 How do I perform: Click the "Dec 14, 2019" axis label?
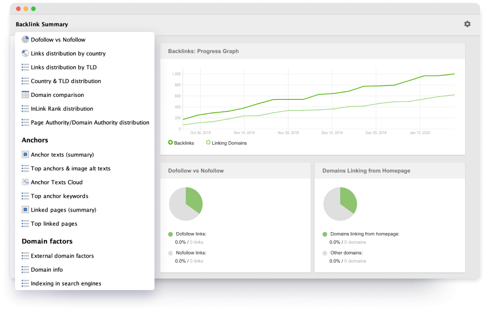point(332,133)
